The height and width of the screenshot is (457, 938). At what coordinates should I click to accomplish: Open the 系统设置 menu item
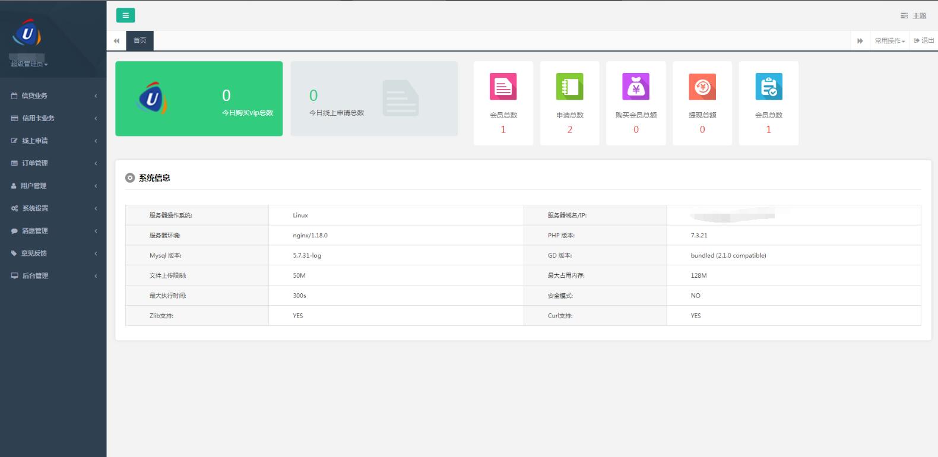click(x=53, y=208)
